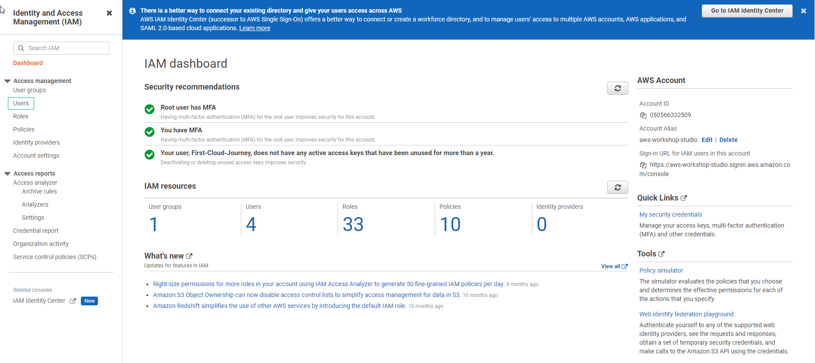Click Go to IAM Identity Center button
The image size is (815, 363).
747,11
